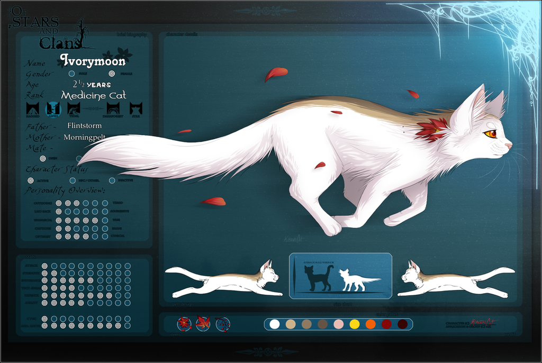Pick the white color swatch
The image size is (542, 363).
[x=275, y=324]
